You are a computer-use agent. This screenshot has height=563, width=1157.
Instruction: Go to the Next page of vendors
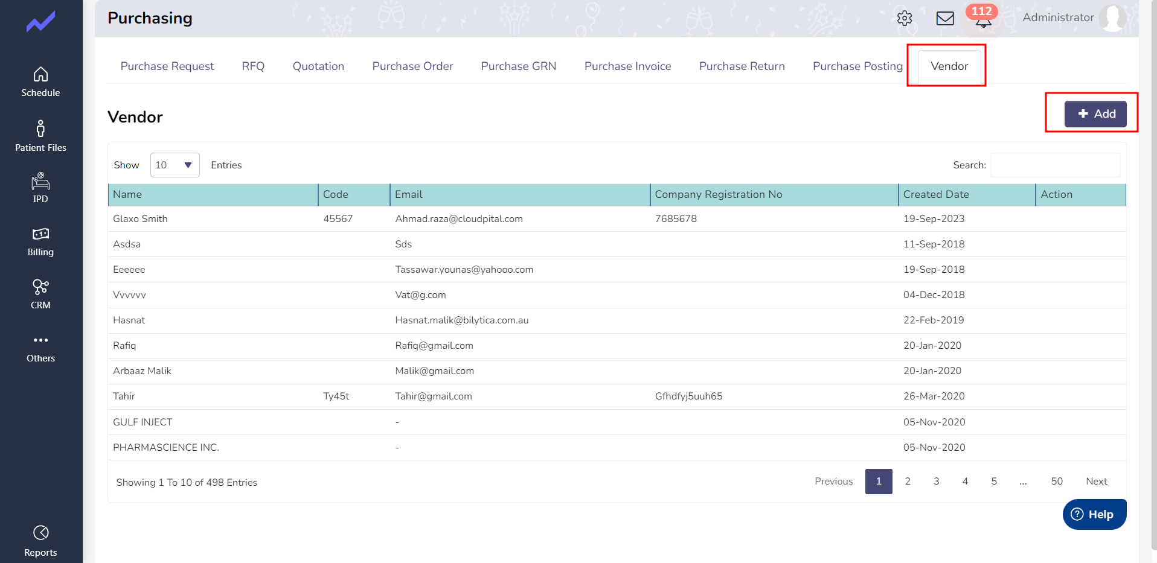pyautogui.click(x=1096, y=481)
